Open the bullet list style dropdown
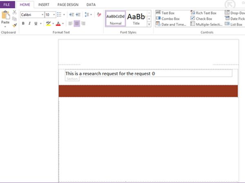This screenshot has height=183, width=245. pos(64,15)
